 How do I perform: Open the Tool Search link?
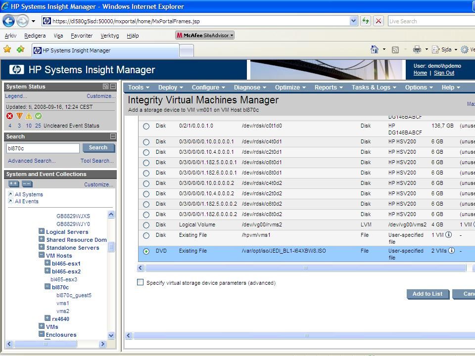click(x=97, y=161)
